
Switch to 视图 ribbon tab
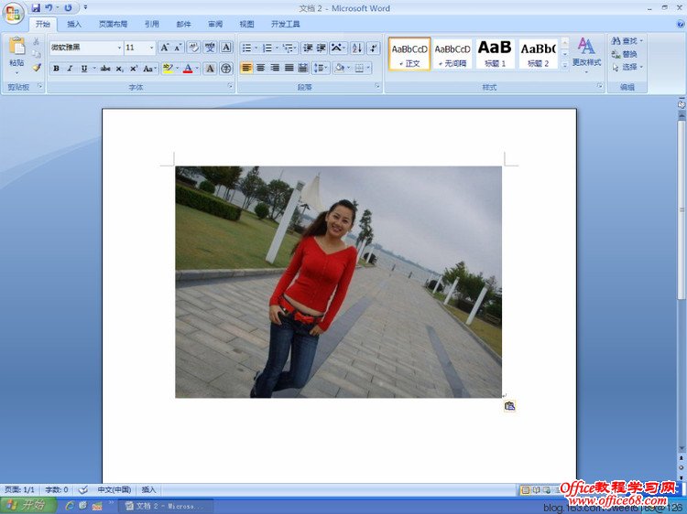tap(246, 24)
